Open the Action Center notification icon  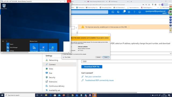point(169,95)
